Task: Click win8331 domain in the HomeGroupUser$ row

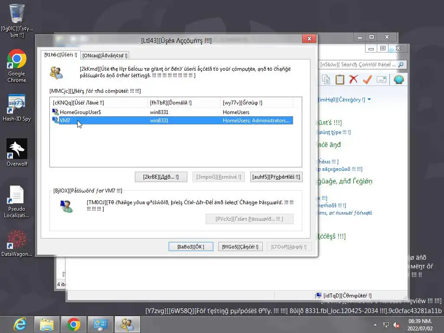Action: coord(159,112)
